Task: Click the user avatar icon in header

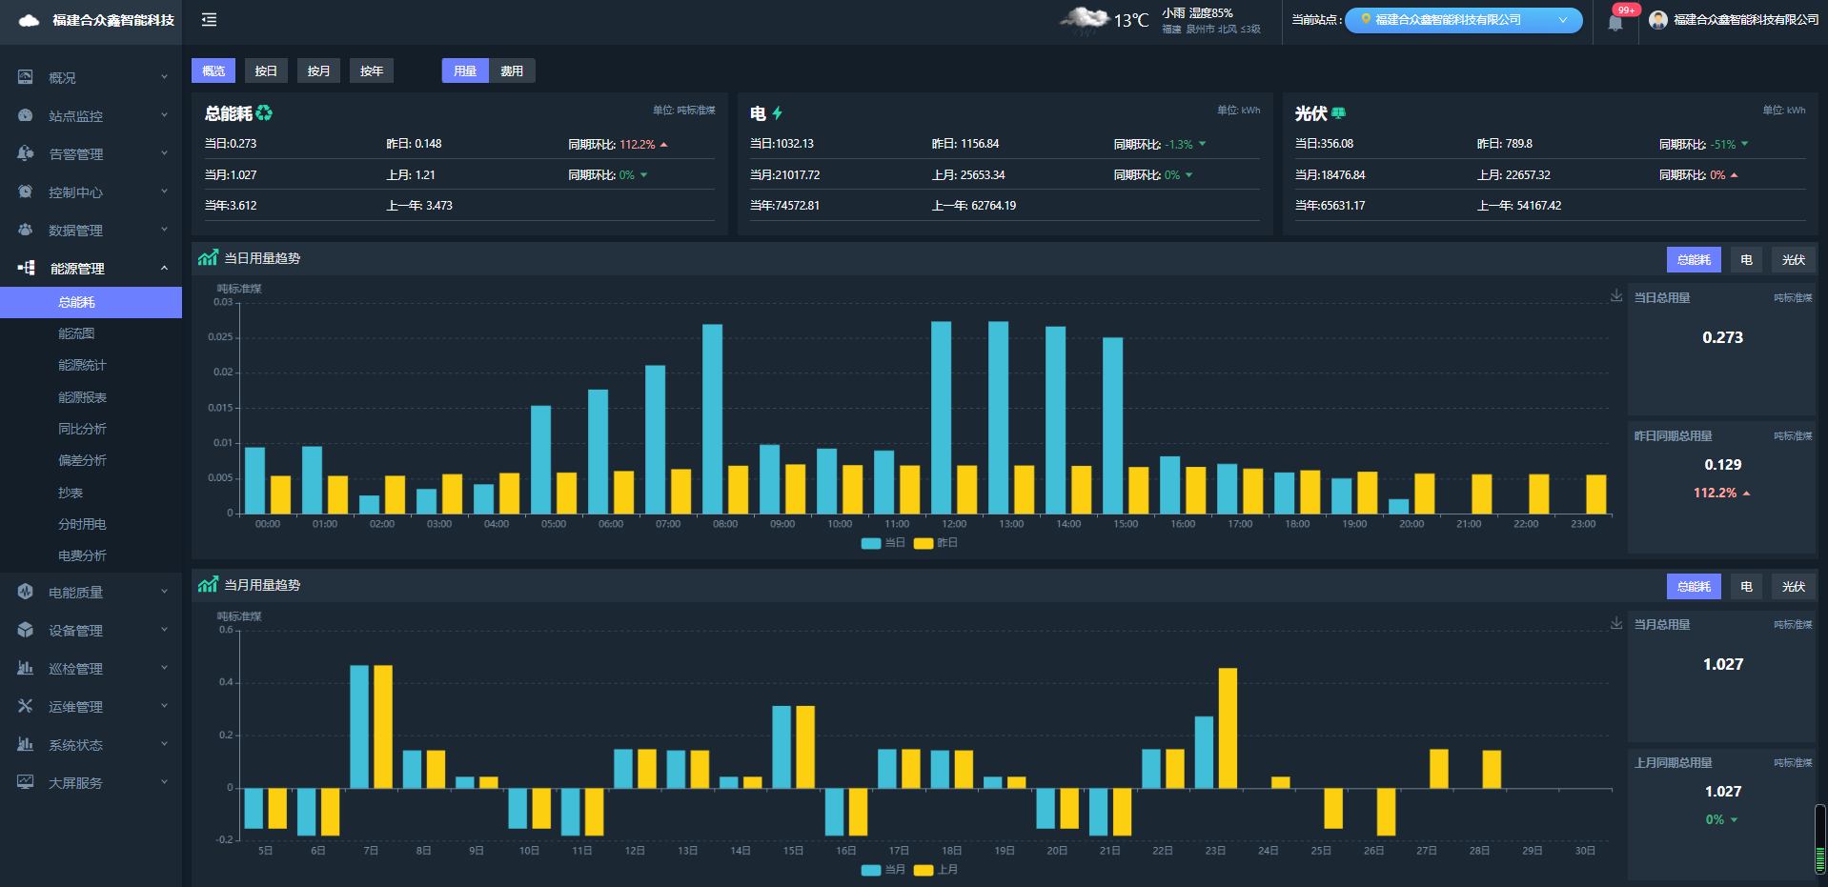Action: (x=1658, y=20)
